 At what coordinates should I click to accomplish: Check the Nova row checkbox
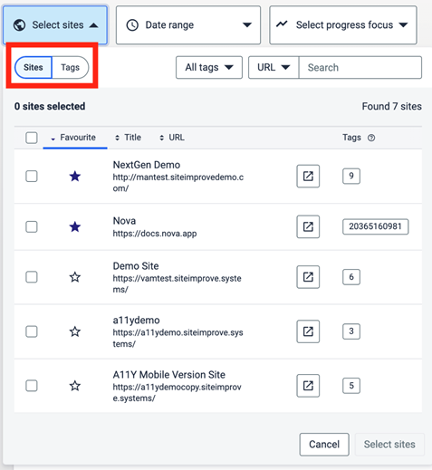coord(32,226)
